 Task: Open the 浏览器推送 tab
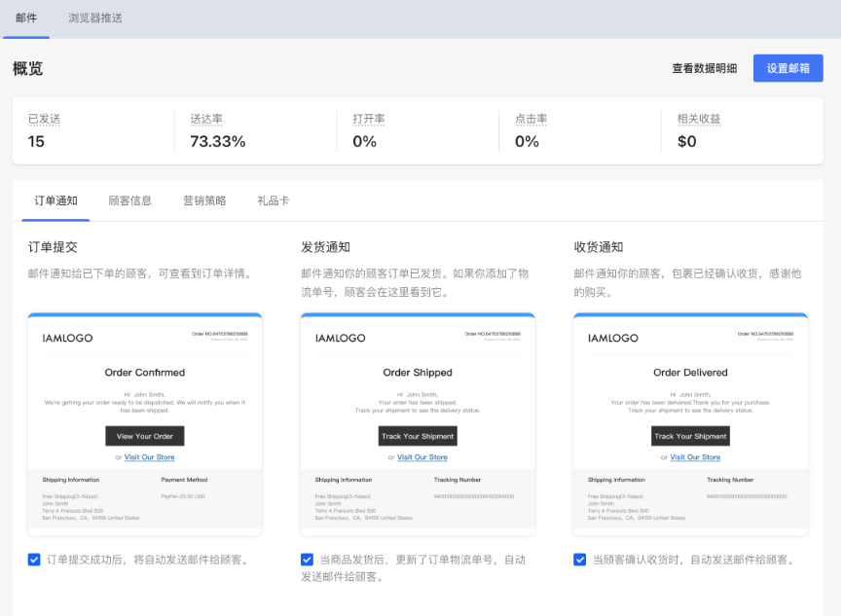(95, 18)
